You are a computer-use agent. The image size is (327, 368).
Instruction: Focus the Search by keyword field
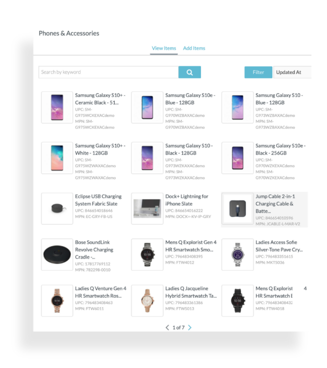tap(108, 72)
